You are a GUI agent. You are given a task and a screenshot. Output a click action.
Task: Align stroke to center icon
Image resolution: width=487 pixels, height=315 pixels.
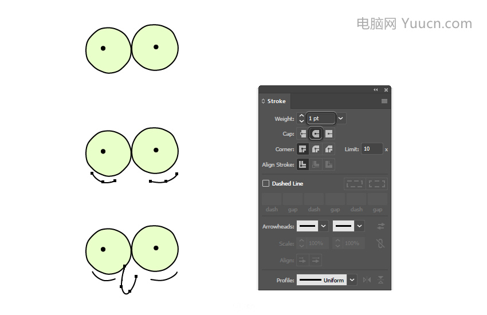tap(303, 164)
